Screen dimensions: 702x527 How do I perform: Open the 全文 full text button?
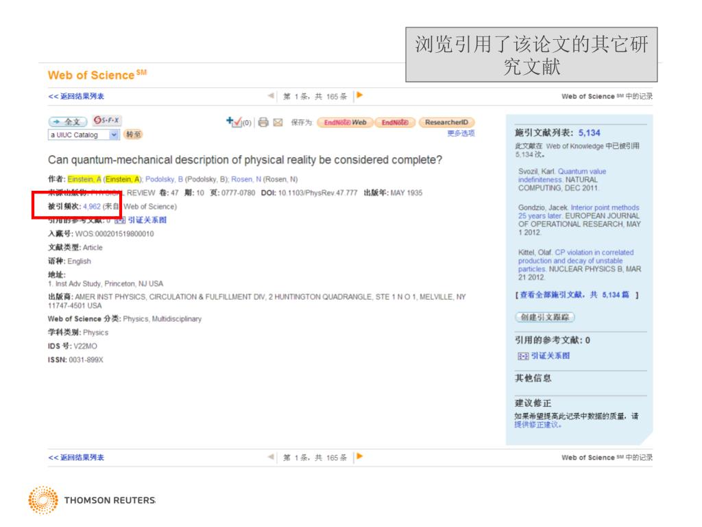point(68,122)
